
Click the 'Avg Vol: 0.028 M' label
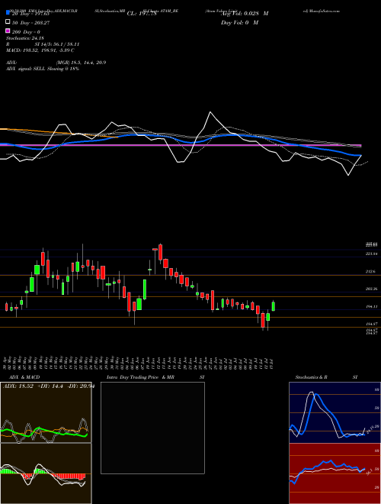pos(245,14)
